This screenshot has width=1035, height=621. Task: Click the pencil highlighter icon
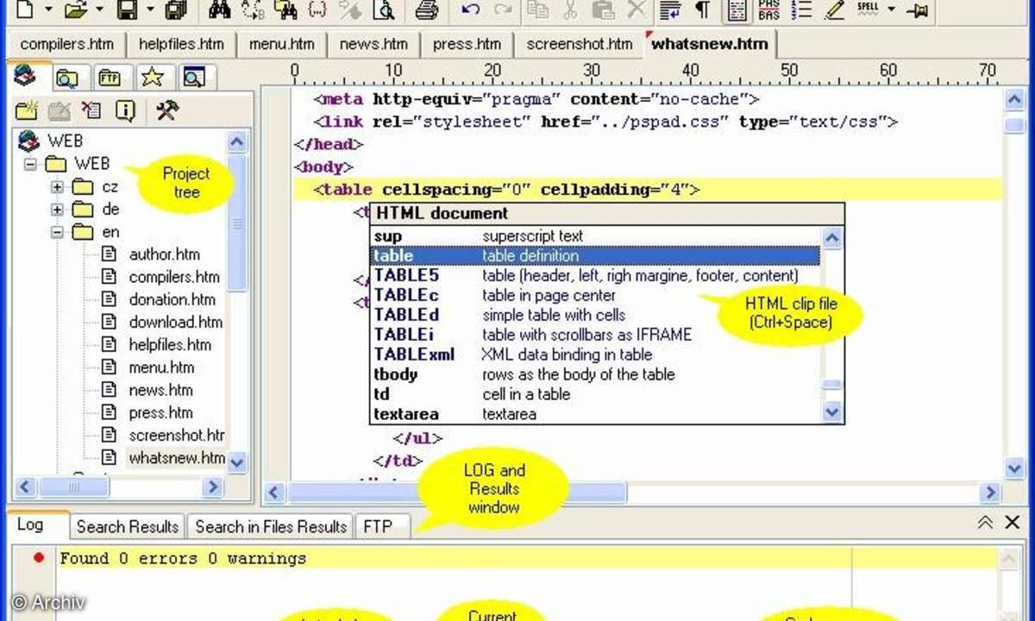(x=834, y=9)
